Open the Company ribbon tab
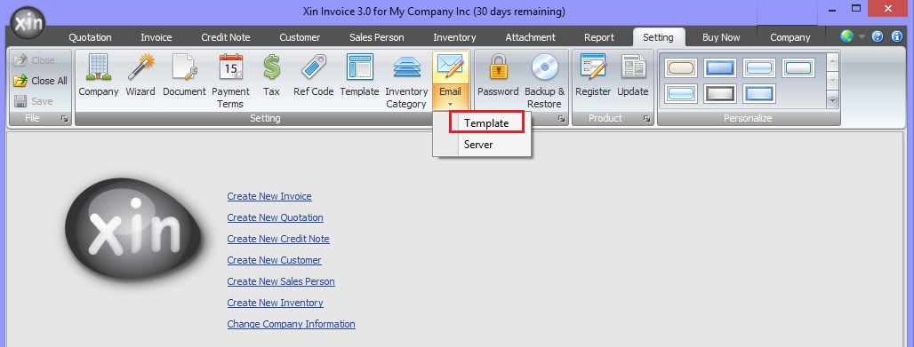The height and width of the screenshot is (347, 914). coord(790,37)
